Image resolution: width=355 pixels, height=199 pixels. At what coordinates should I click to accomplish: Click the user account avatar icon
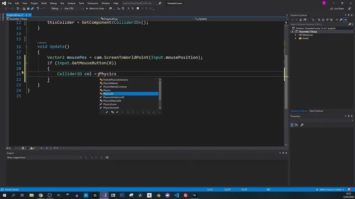pyautogui.click(x=324, y=3)
